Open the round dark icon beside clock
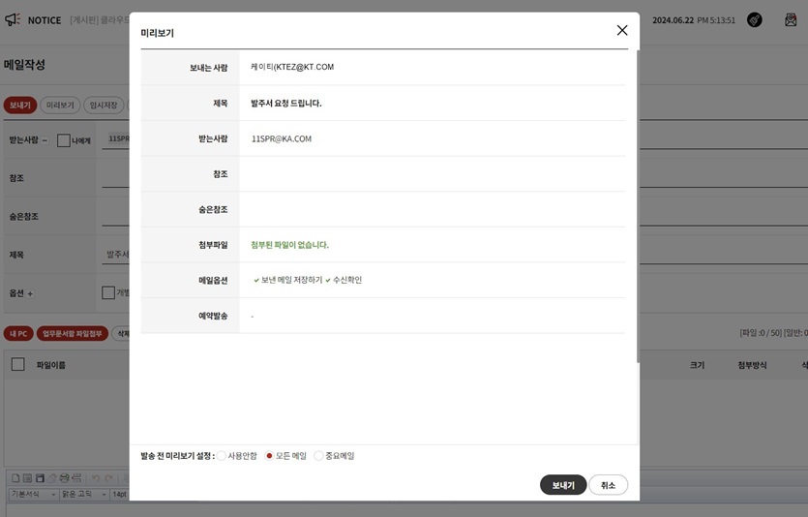 point(754,20)
